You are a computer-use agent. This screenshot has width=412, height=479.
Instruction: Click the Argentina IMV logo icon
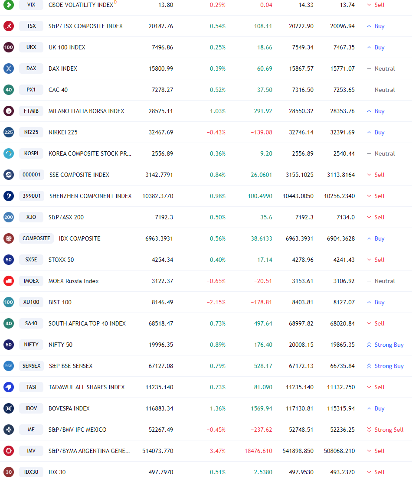[x=9, y=450]
